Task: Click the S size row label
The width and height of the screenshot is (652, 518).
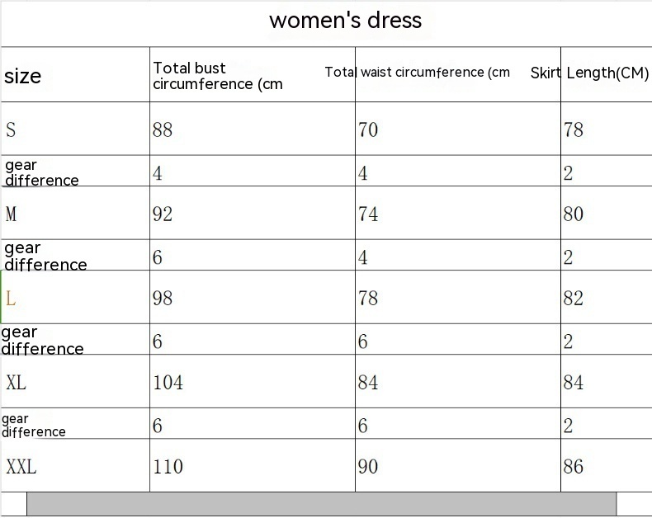Action: coord(11,129)
